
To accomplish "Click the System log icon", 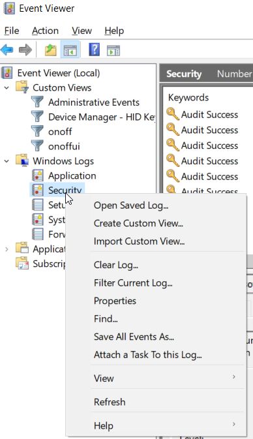I will click(38, 219).
